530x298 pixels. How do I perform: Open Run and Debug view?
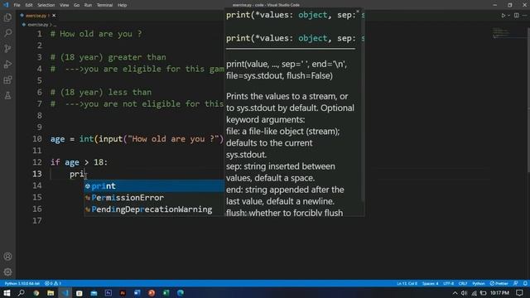click(x=7, y=65)
